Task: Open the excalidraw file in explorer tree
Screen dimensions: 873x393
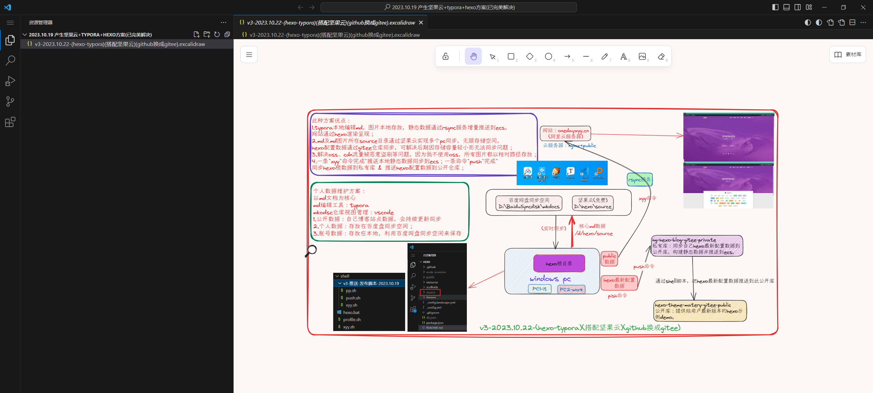Action: 127,44
